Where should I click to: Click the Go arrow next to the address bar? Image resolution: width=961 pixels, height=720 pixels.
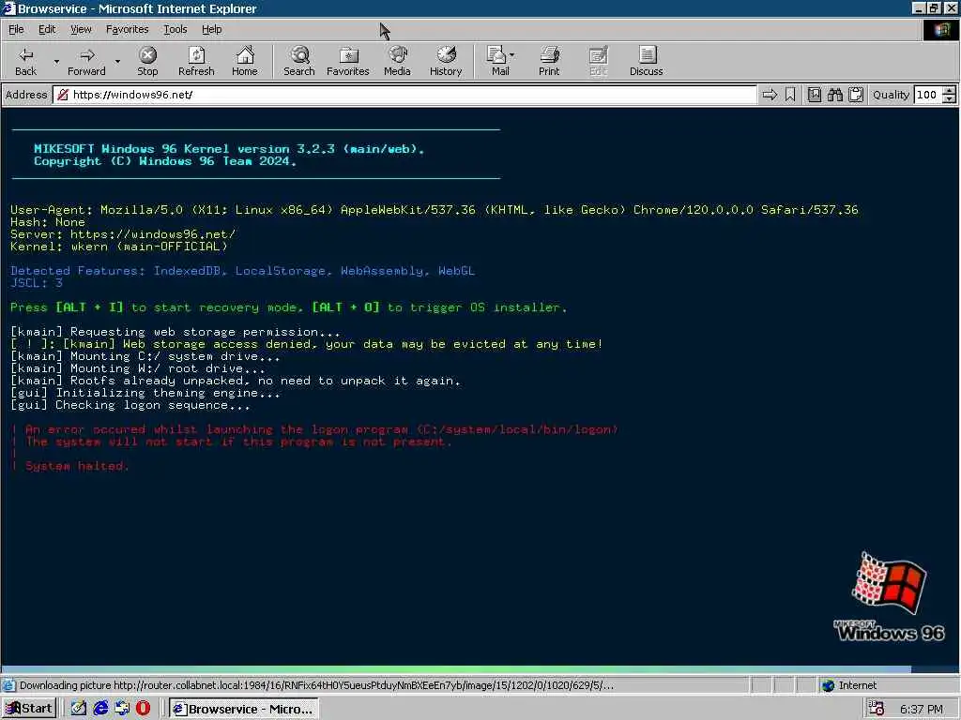click(770, 95)
